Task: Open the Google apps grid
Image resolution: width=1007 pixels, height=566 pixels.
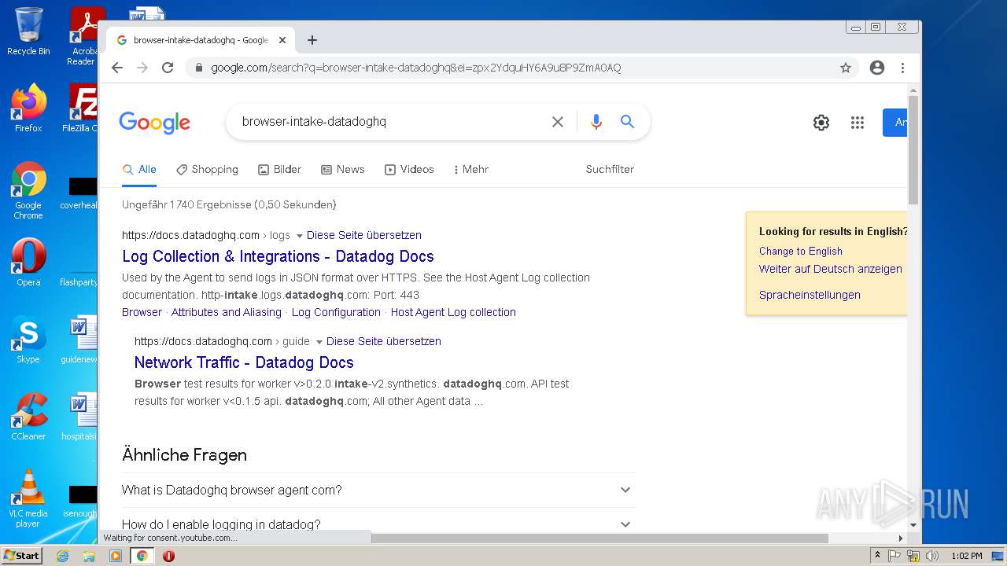Action: (x=858, y=122)
